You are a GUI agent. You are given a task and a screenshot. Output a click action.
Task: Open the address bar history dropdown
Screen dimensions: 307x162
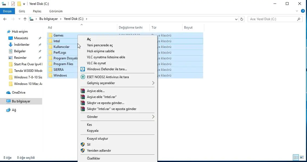coord(236,19)
